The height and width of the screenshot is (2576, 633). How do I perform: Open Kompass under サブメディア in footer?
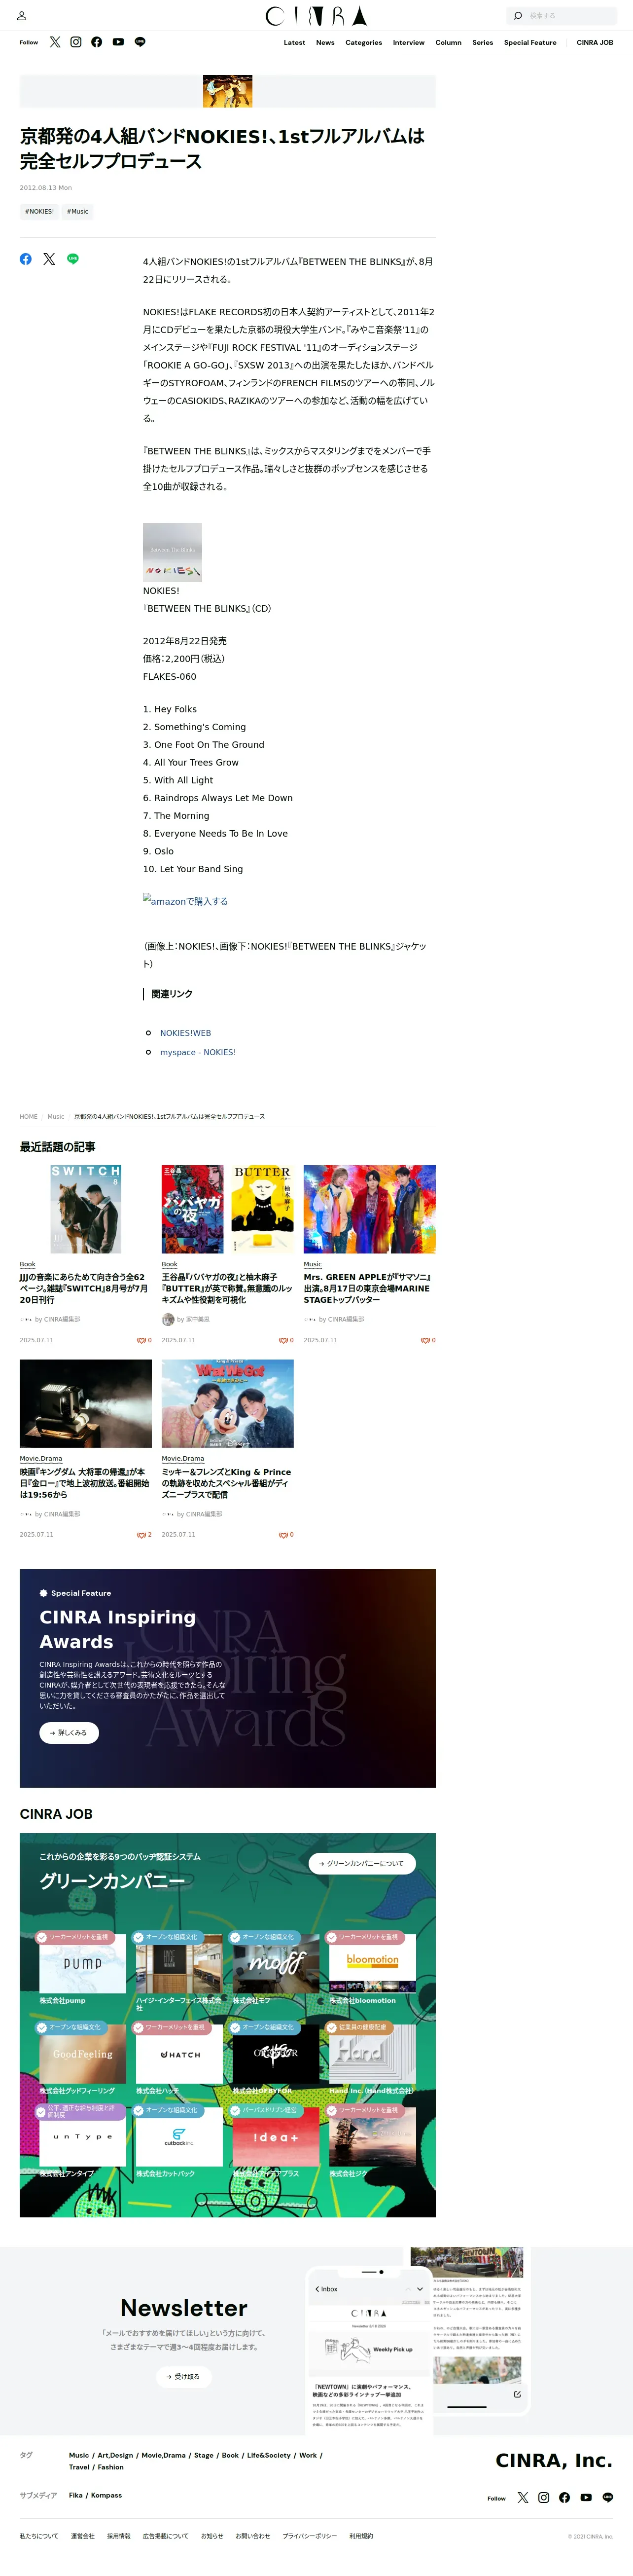106,2496
